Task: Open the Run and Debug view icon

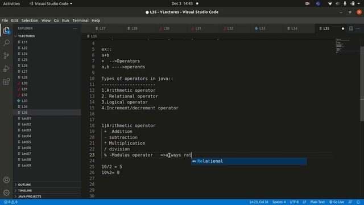Action: pyautogui.click(x=6, y=68)
